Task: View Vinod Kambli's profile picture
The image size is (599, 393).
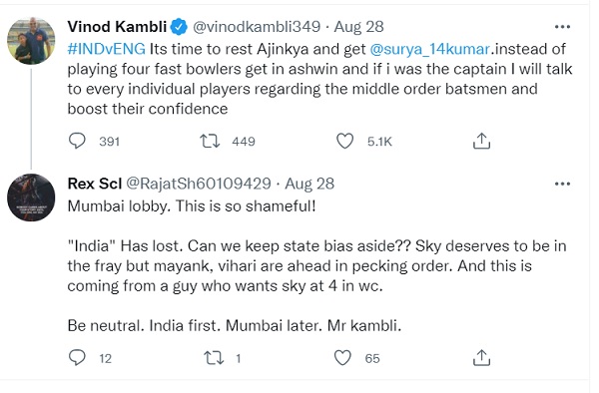Action: click(x=31, y=41)
